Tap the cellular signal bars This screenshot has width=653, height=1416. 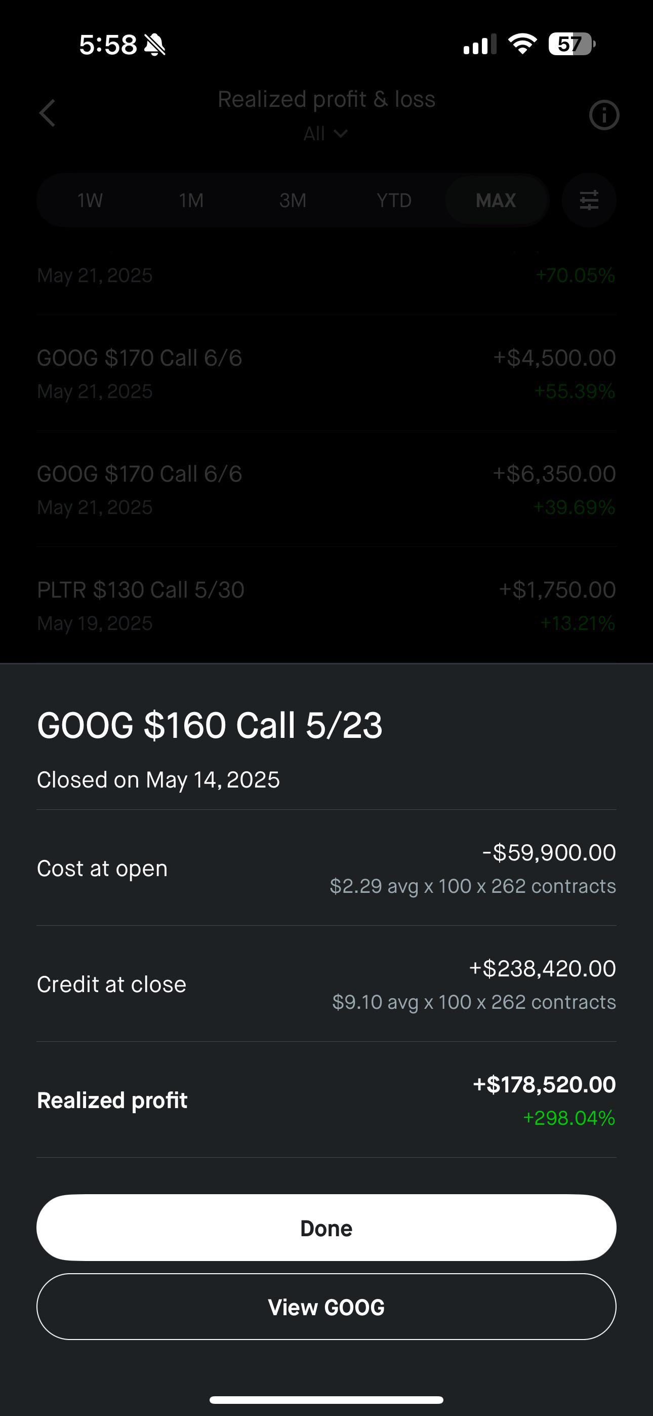pos(480,44)
